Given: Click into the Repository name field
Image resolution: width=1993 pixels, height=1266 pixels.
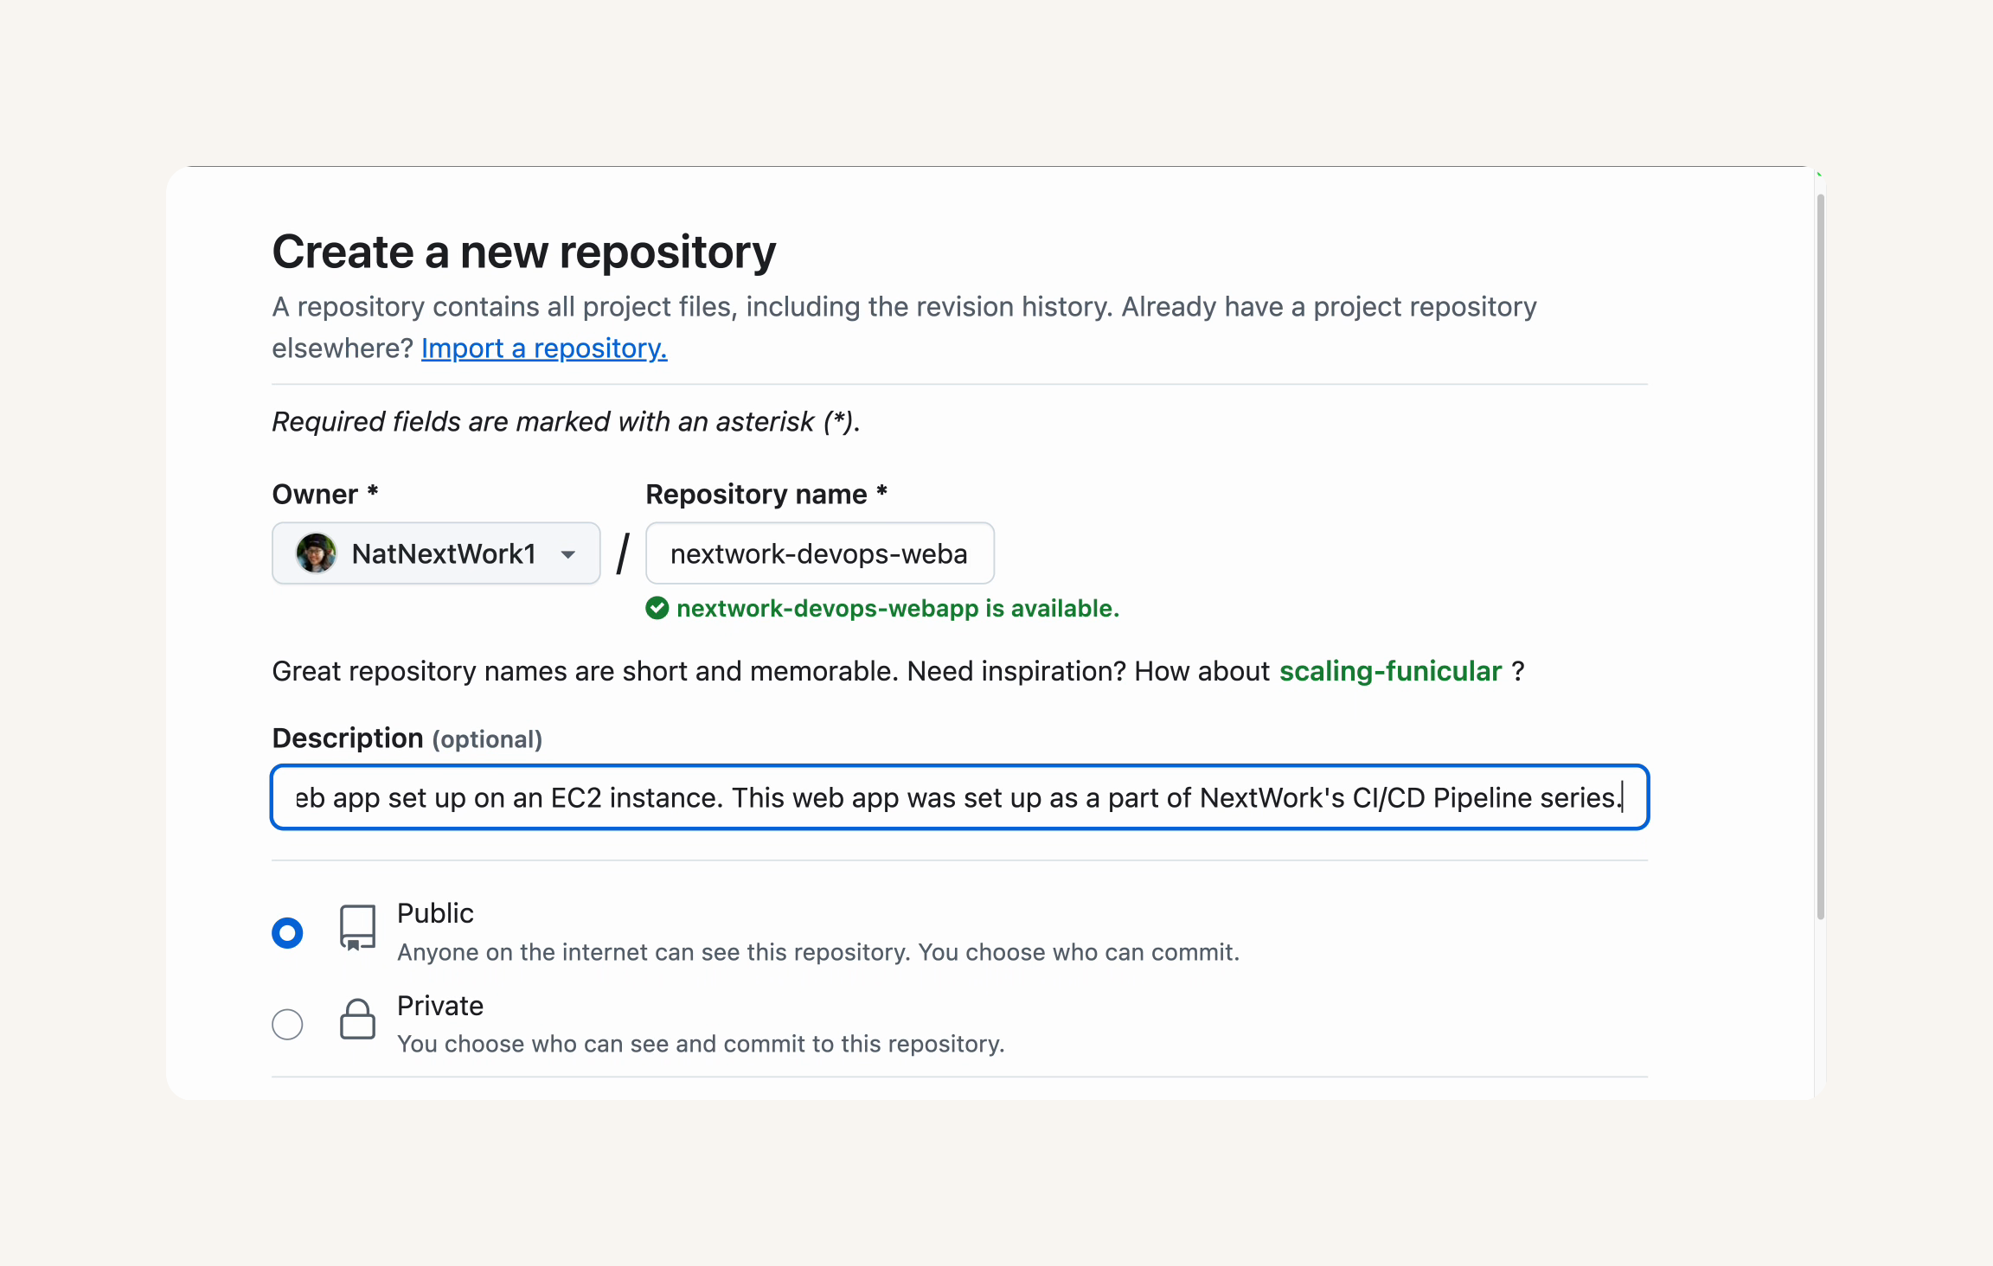Looking at the screenshot, I should pos(820,553).
